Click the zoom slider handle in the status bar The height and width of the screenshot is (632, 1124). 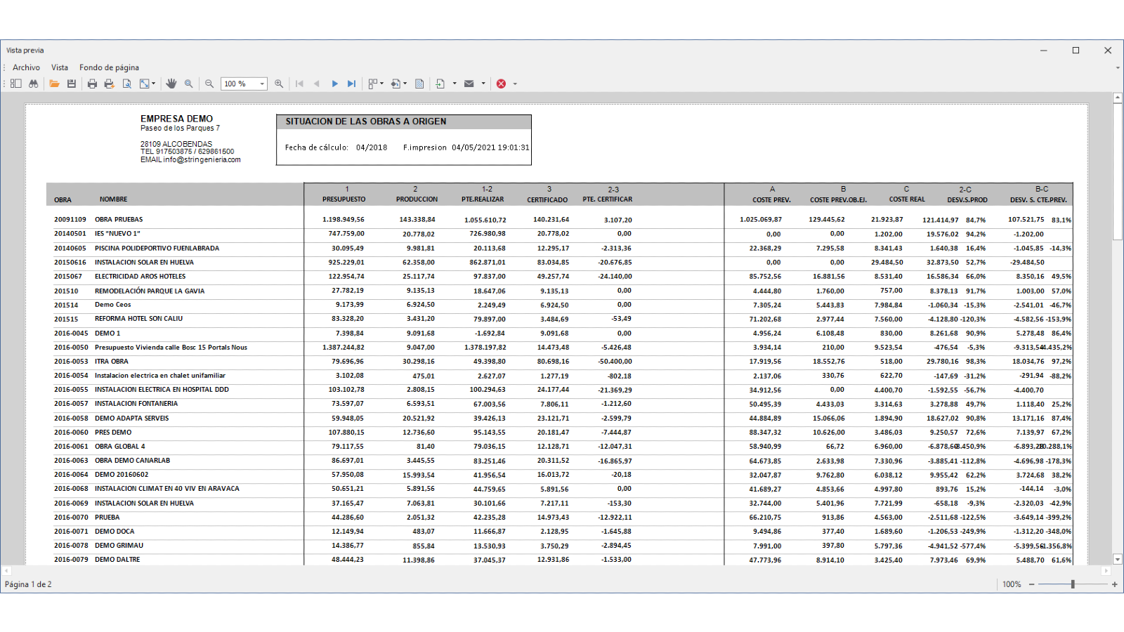tap(1073, 584)
